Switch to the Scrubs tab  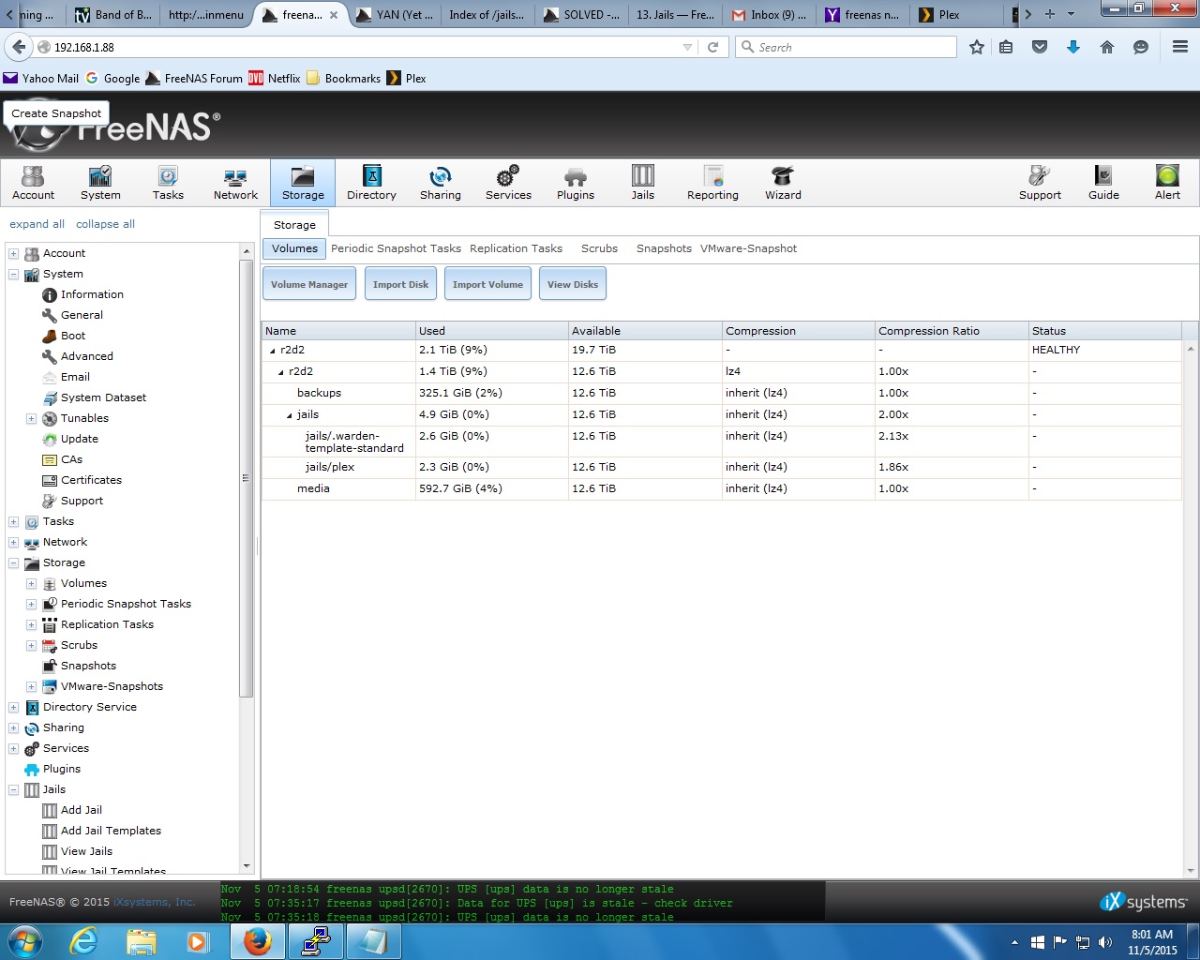click(599, 248)
